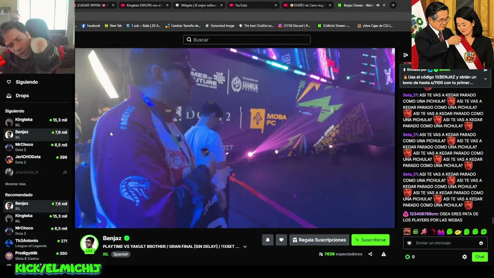Expand the pinned 1XBENJAZ message chevron

tap(486, 79)
